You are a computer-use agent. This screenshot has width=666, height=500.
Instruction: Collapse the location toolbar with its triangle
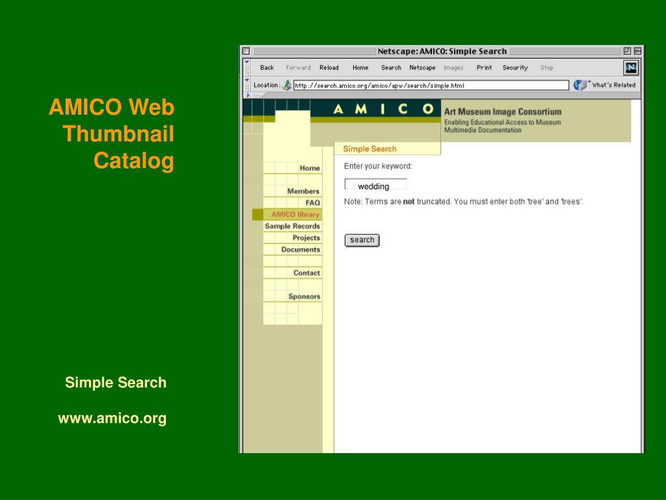point(246,80)
